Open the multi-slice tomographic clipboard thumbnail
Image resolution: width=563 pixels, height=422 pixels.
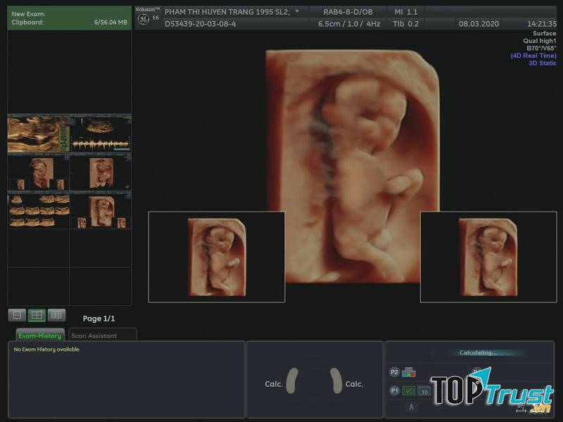[x=38, y=211]
